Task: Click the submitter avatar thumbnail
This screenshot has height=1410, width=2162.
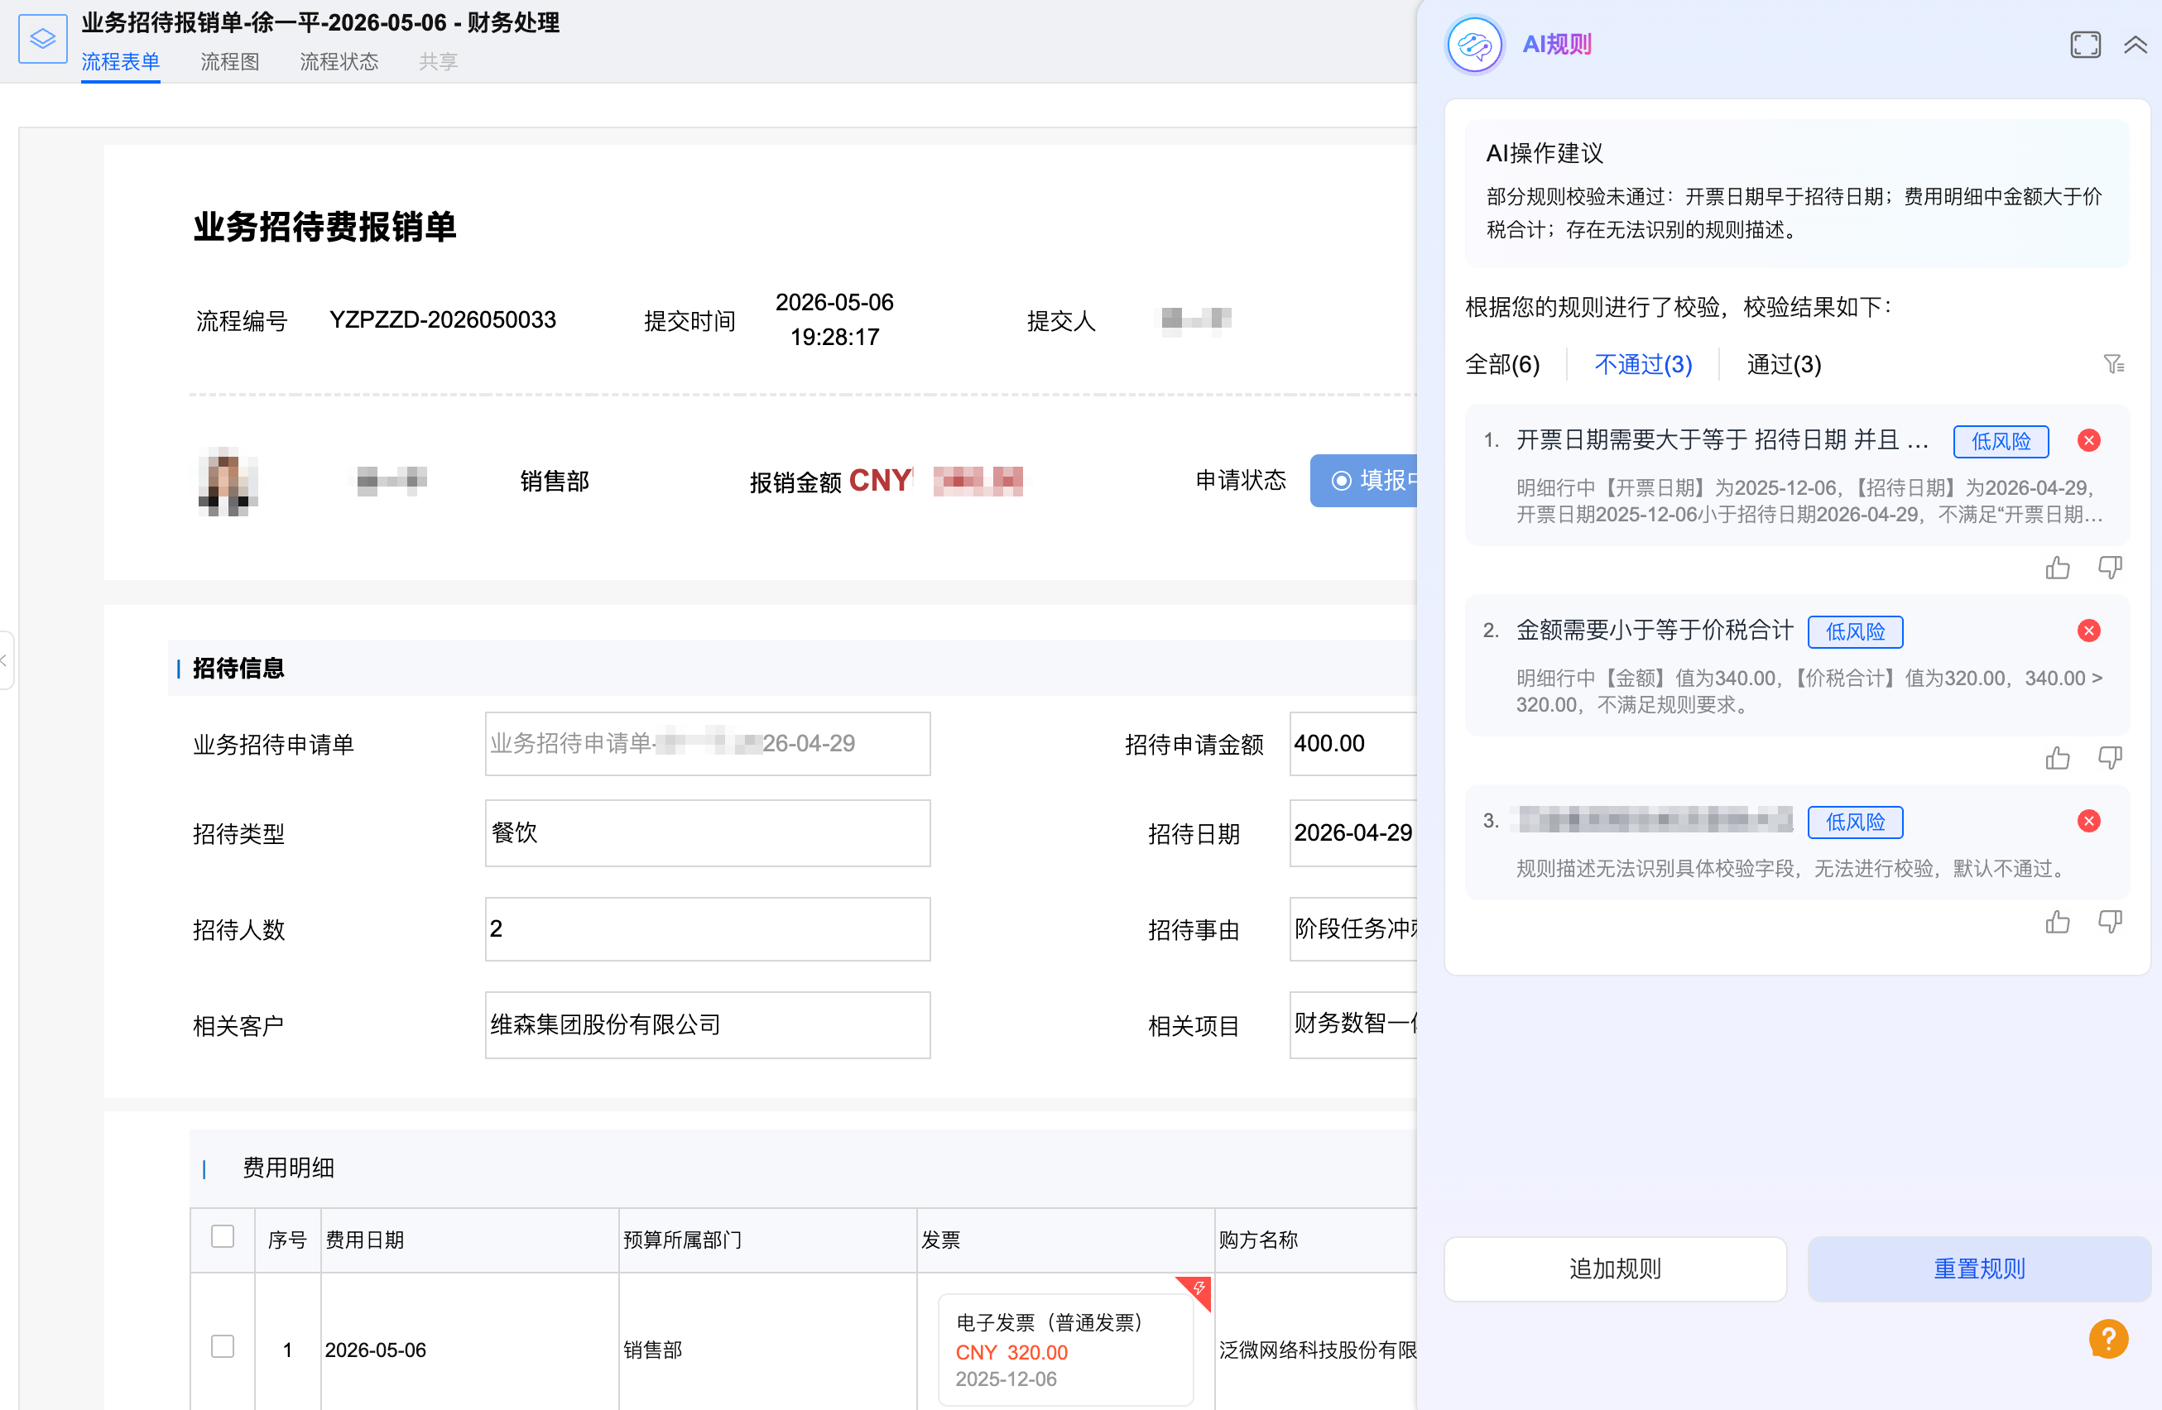Action: pos(227,482)
